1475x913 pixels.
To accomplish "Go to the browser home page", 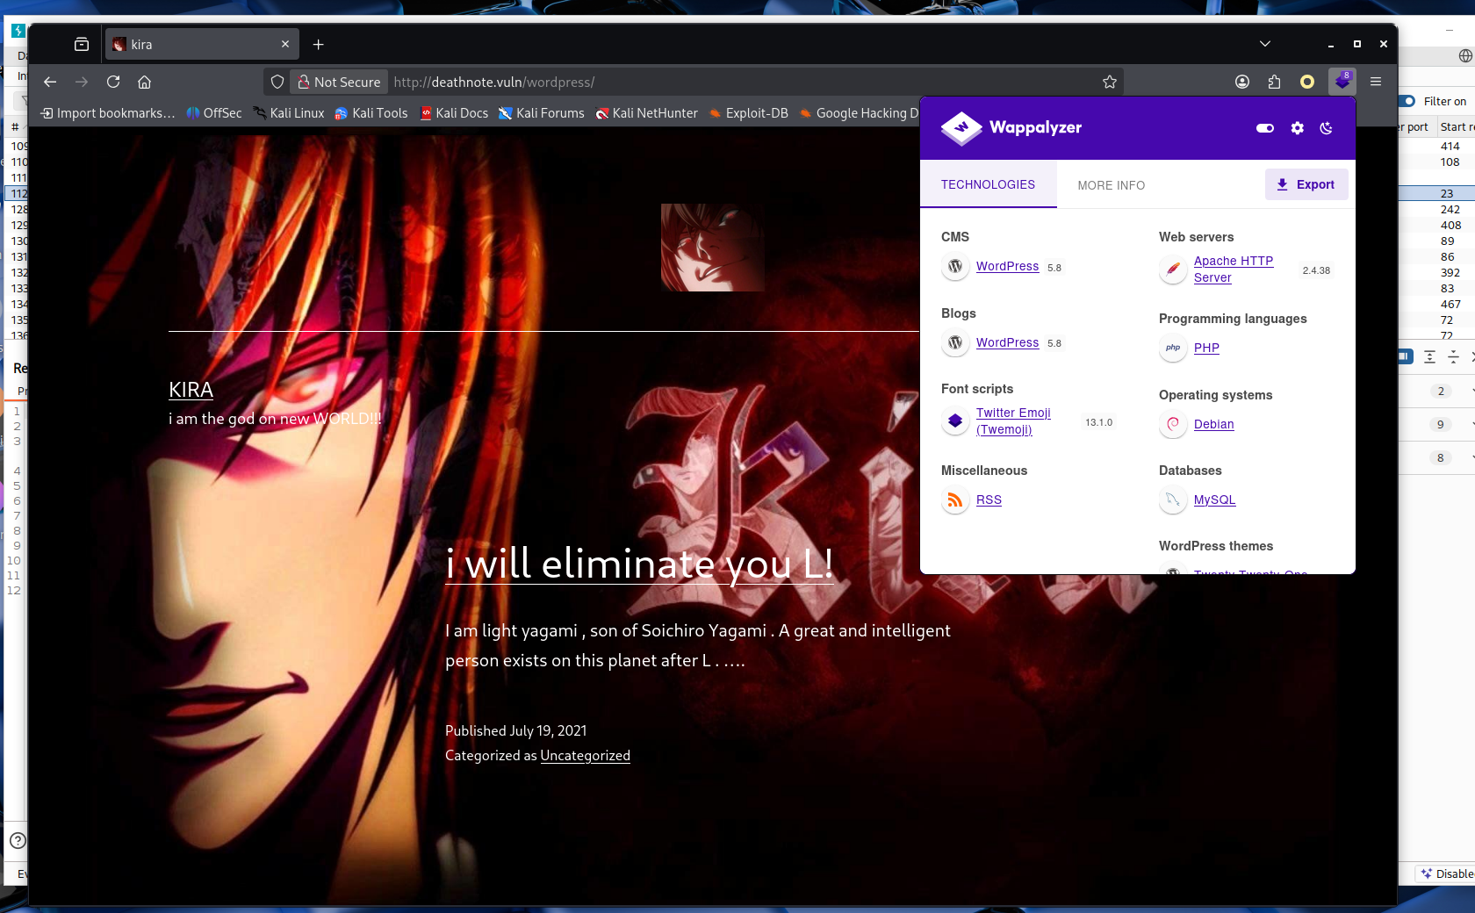I will point(145,82).
